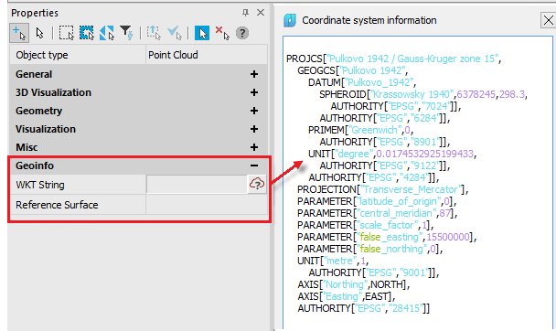Click the grayed upload selection icon

point(154,33)
